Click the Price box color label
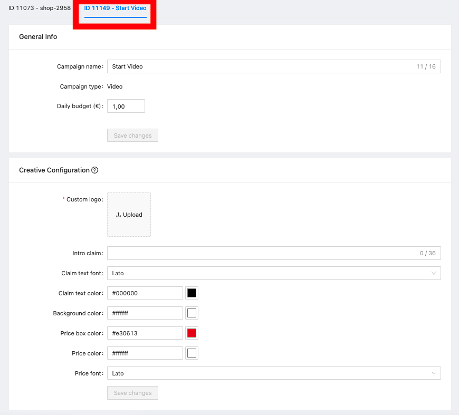Viewport: 459px width, 415px height. coord(81,333)
